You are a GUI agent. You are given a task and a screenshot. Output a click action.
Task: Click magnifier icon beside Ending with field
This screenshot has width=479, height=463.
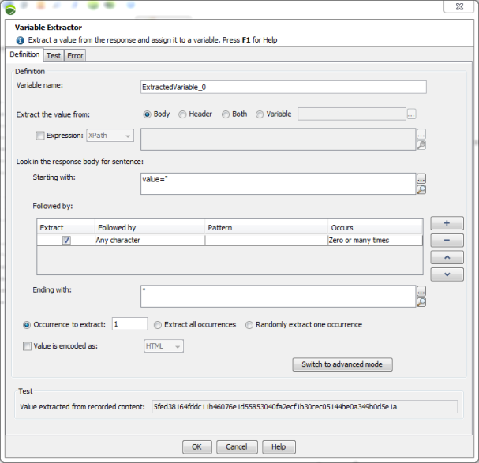(421, 302)
